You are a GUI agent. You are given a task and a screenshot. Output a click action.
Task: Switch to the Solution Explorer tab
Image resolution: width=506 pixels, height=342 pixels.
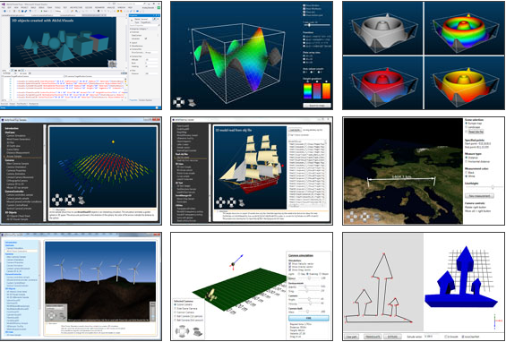145,100
